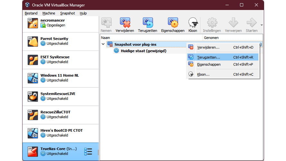
Task: Select Hiren's BootCD PE CTOT machine
Action: (60, 133)
